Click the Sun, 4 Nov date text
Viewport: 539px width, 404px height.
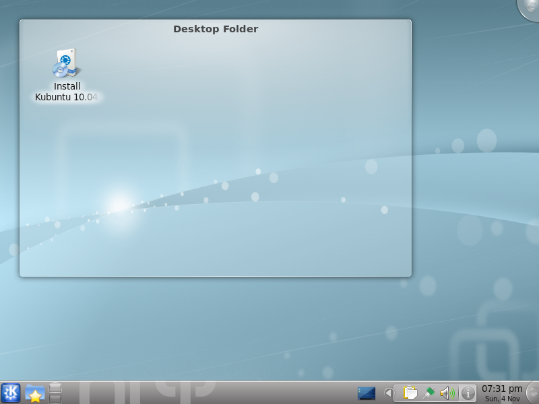tap(502, 399)
